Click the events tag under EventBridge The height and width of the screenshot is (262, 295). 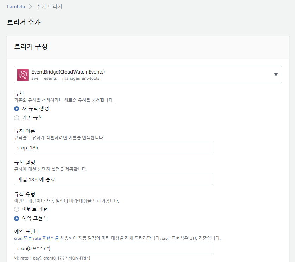50,78
